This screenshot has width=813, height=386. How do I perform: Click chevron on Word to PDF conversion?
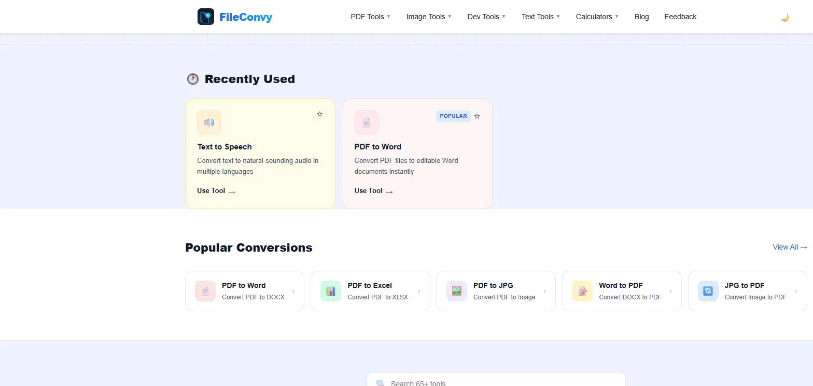(x=670, y=291)
